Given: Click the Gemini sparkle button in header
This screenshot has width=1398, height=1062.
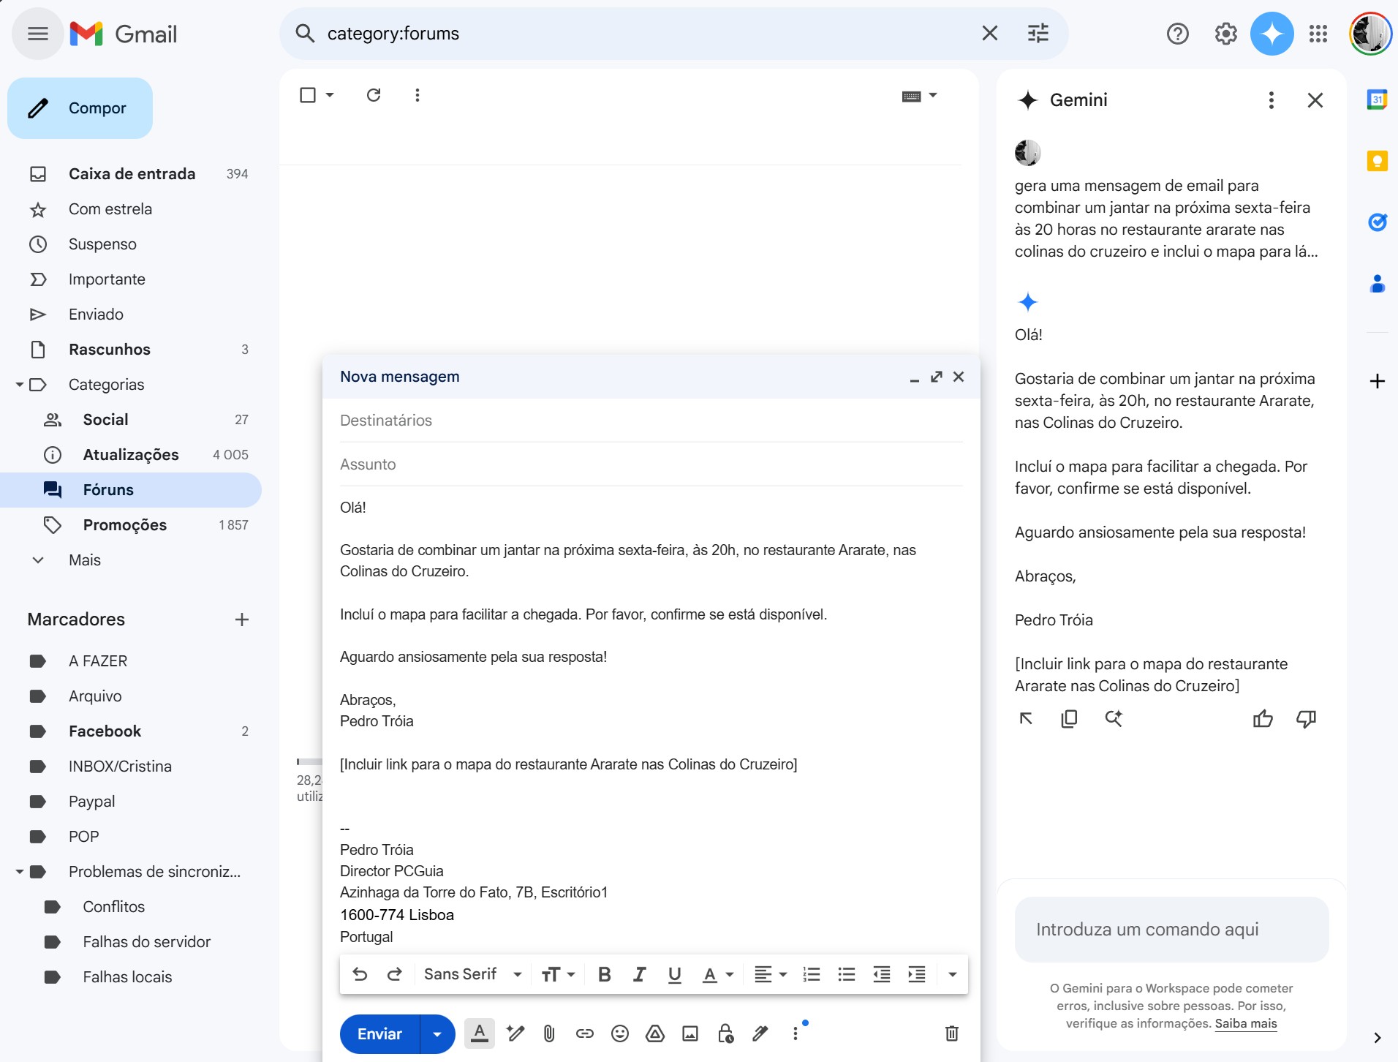Looking at the screenshot, I should [x=1272, y=34].
